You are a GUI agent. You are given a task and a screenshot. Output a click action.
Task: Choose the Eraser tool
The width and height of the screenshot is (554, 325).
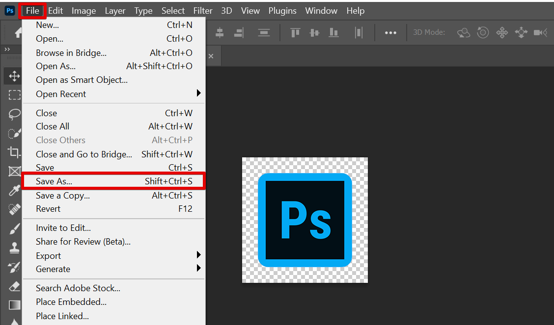[x=14, y=286]
